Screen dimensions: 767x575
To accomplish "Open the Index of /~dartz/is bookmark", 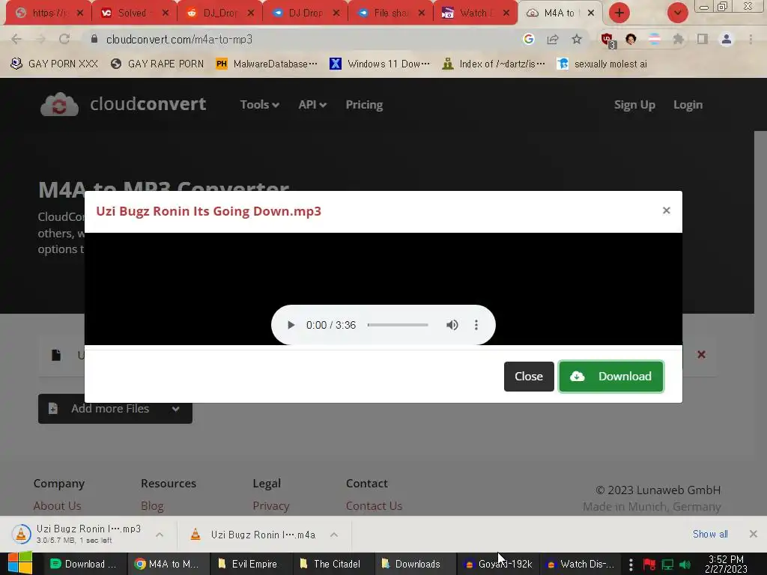I will pyautogui.click(x=493, y=64).
